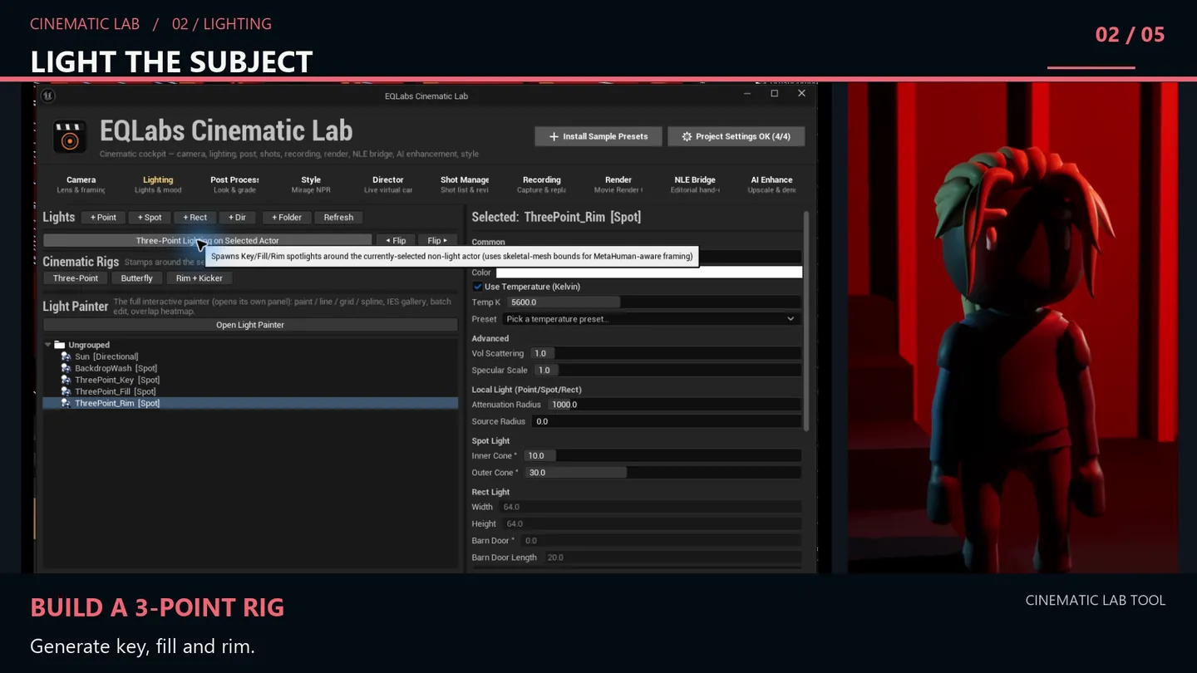Go to the Style Mirage NPR tab
1197x673 pixels.
point(311,184)
